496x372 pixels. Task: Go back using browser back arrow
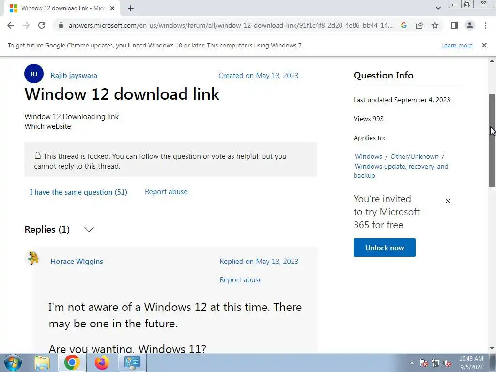point(11,25)
